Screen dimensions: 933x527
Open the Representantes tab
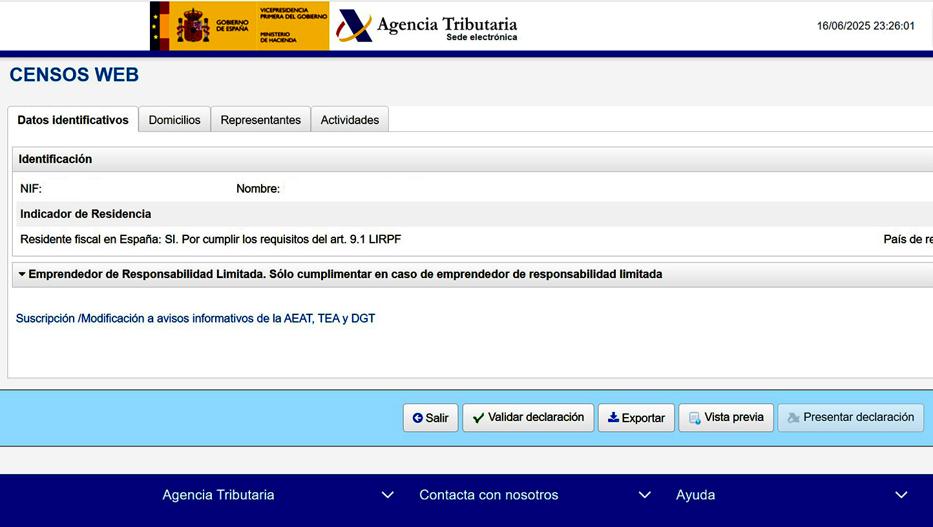pyautogui.click(x=260, y=120)
